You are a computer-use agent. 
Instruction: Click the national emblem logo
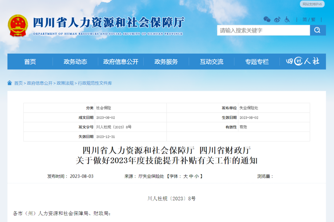click(18, 25)
